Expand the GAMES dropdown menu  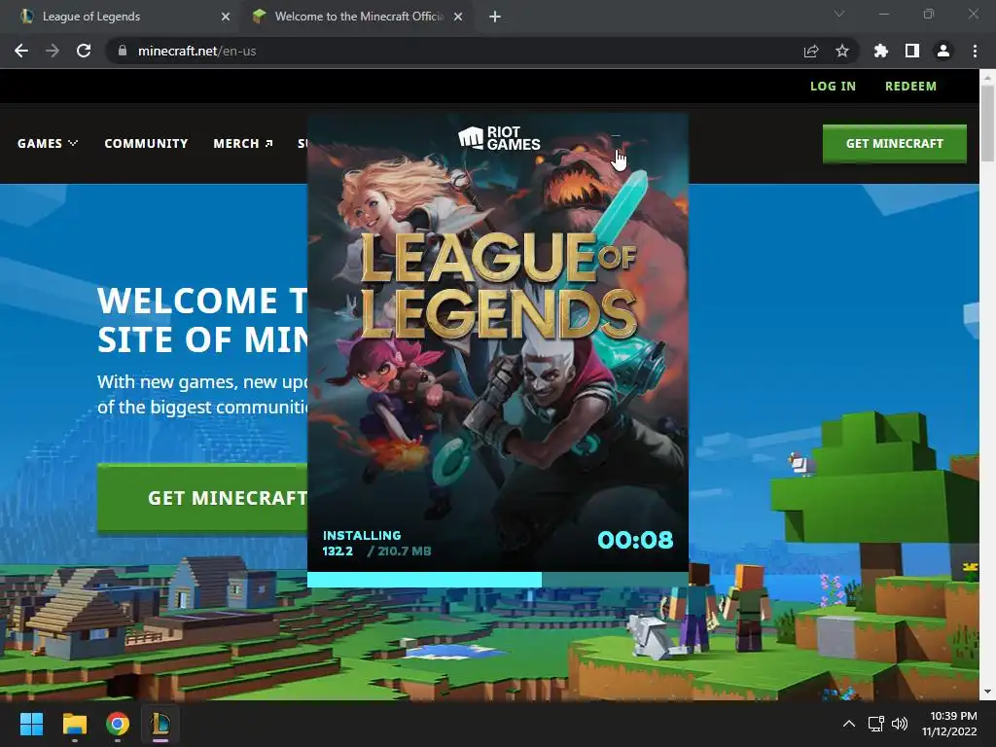[x=48, y=144]
